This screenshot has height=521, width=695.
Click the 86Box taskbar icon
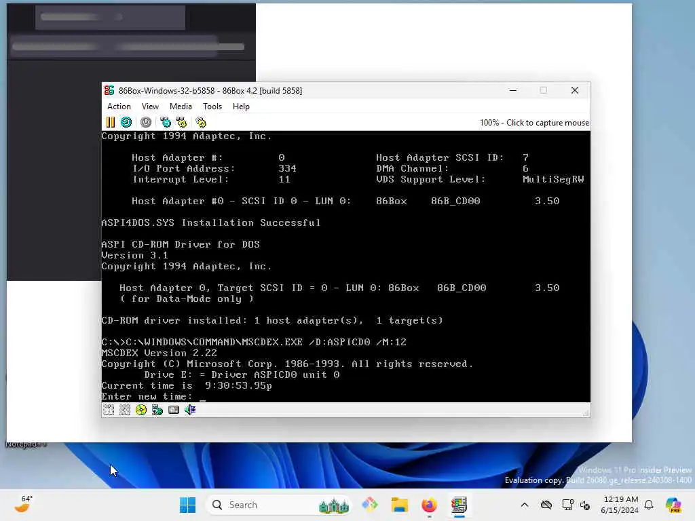(x=459, y=505)
